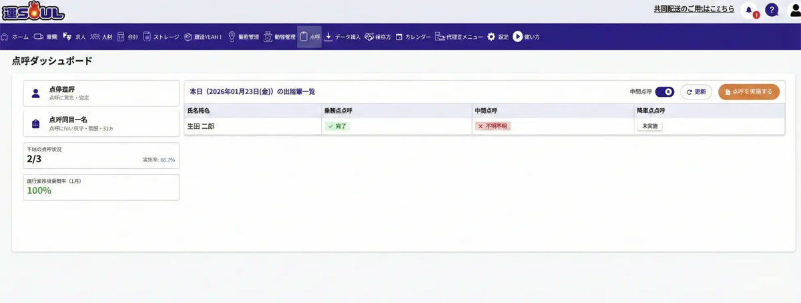This screenshot has width=801, height=303.
Task: Open help via question mark icon
Action: coord(772,10)
